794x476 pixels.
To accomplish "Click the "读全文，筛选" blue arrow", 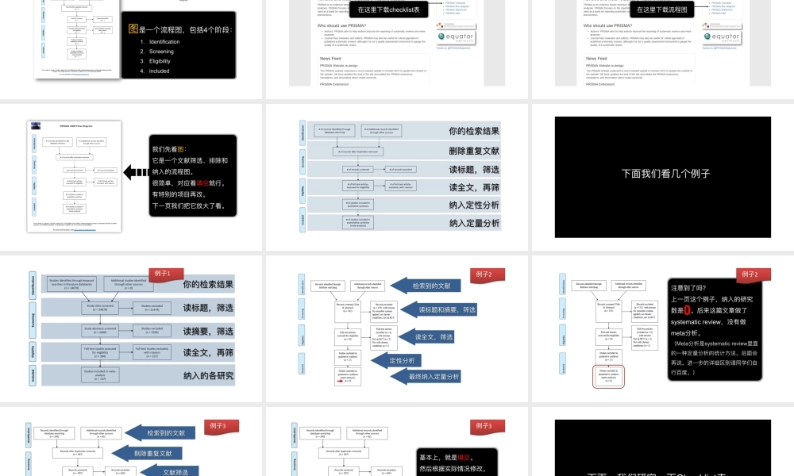I will coord(434,337).
